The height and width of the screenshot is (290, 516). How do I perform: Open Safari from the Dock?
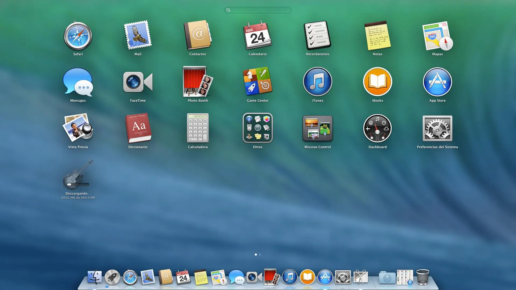pyautogui.click(x=130, y=277)
